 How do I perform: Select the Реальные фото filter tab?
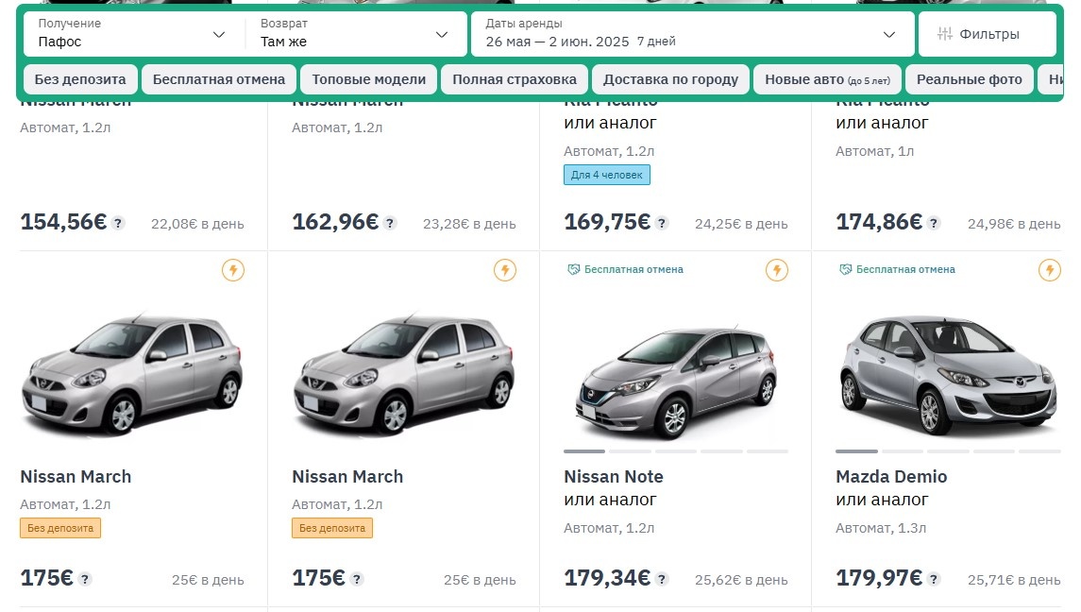pyautogui.click(x=970, y=79)
